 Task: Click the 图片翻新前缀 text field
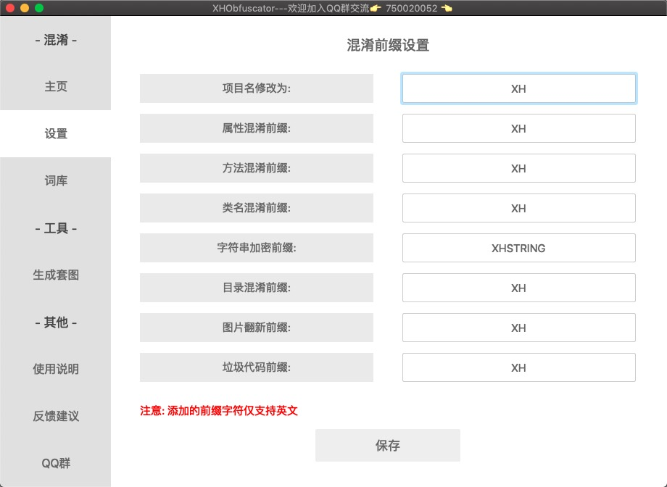(518, 328)
